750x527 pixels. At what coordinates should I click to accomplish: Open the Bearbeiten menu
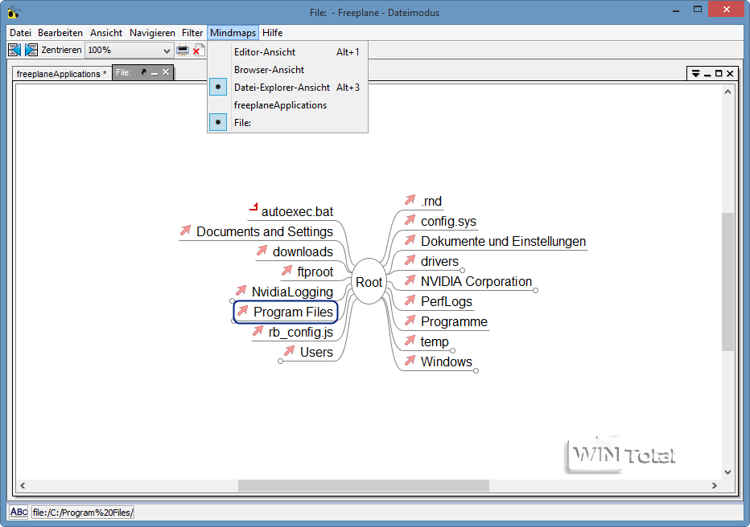point(60,33)
